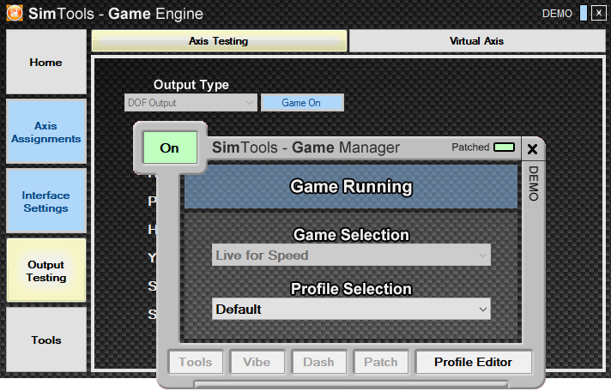
Task: Click the Output Type label
Action: (191, 85)
